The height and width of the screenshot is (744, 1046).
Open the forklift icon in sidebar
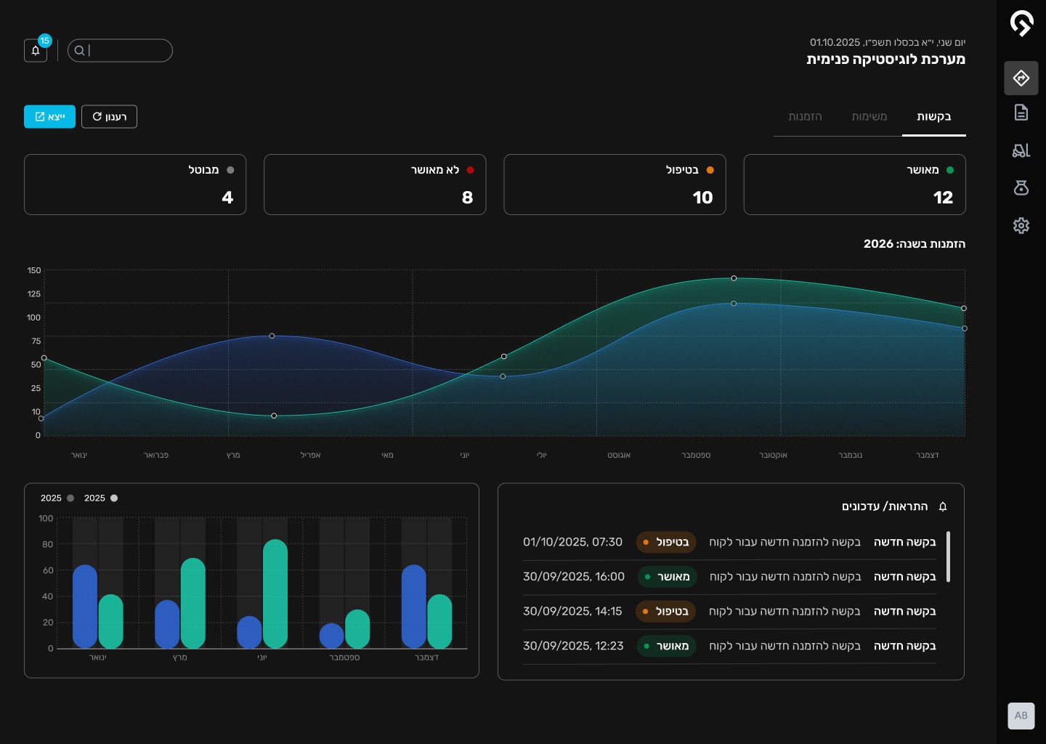(x=1021, y=150)
